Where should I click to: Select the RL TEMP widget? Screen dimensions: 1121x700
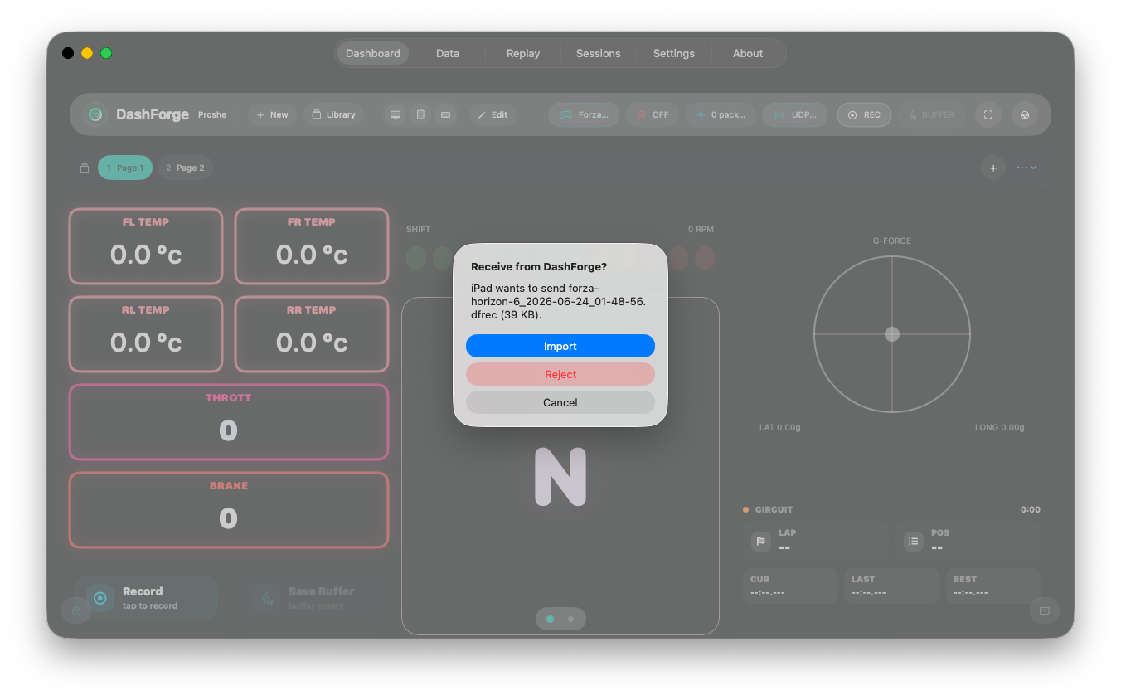tap(146, 334)
